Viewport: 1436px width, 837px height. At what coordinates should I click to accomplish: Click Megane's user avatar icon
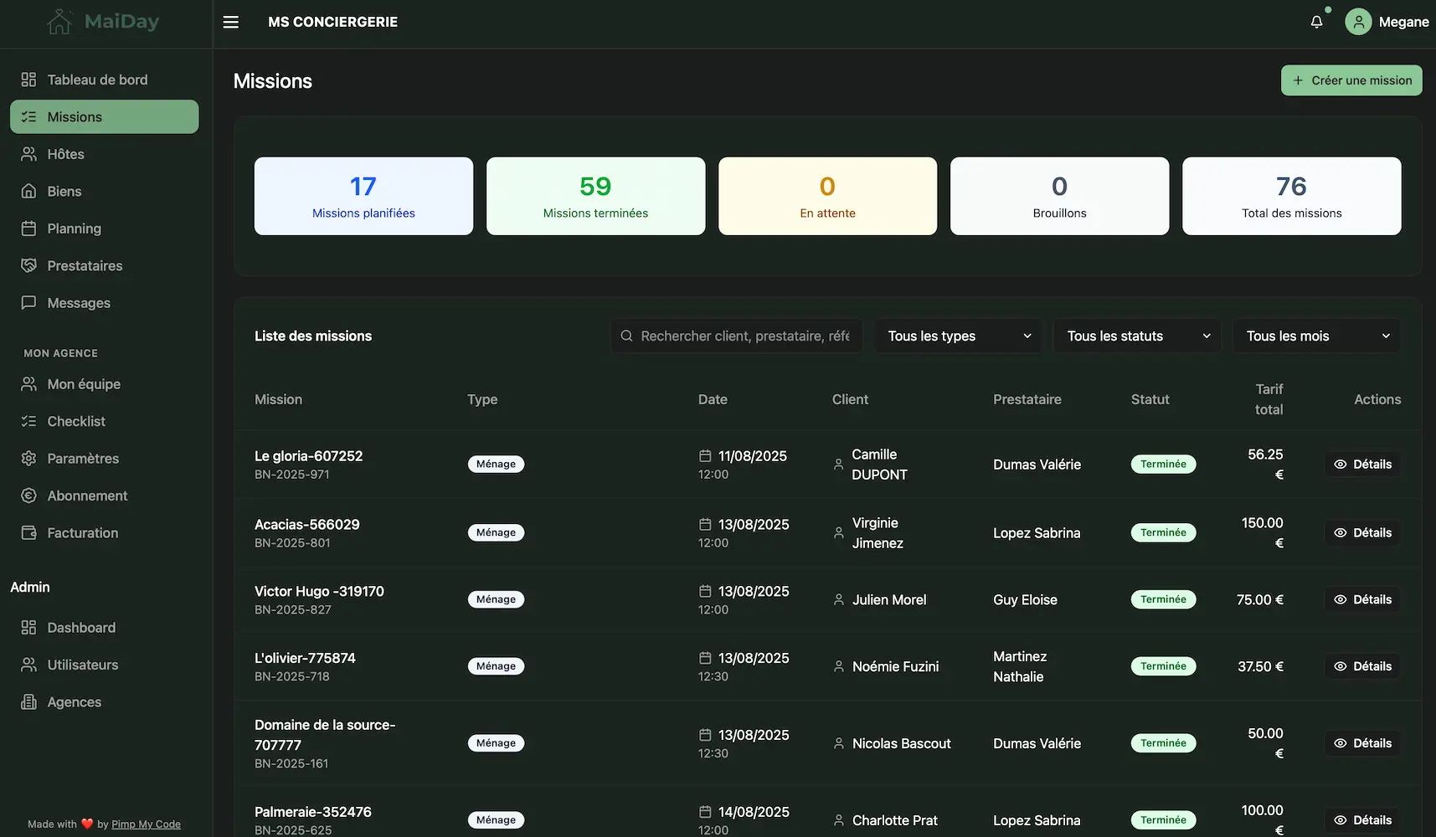click(1357, 22)
